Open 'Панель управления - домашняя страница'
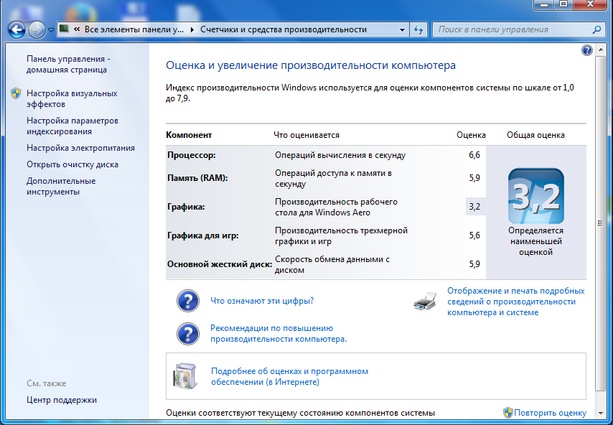 (67, 64)
